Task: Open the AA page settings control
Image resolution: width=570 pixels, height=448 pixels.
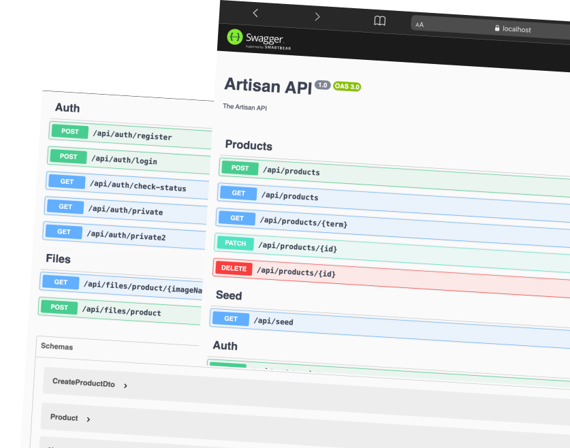Action: pyautogui.click(x=418, y=23)
